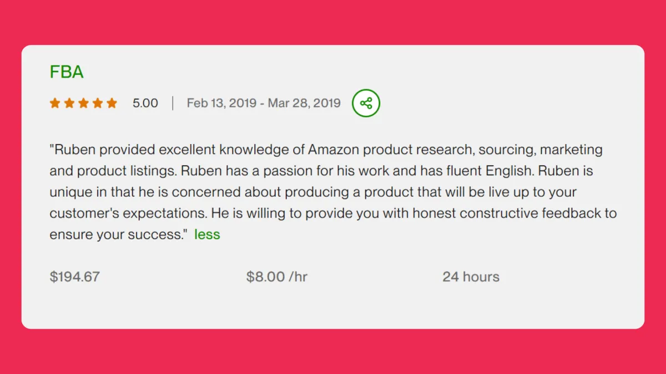Click the word Amazon in the review
This screenshot has height=374, width=666.
coord(334,150)
